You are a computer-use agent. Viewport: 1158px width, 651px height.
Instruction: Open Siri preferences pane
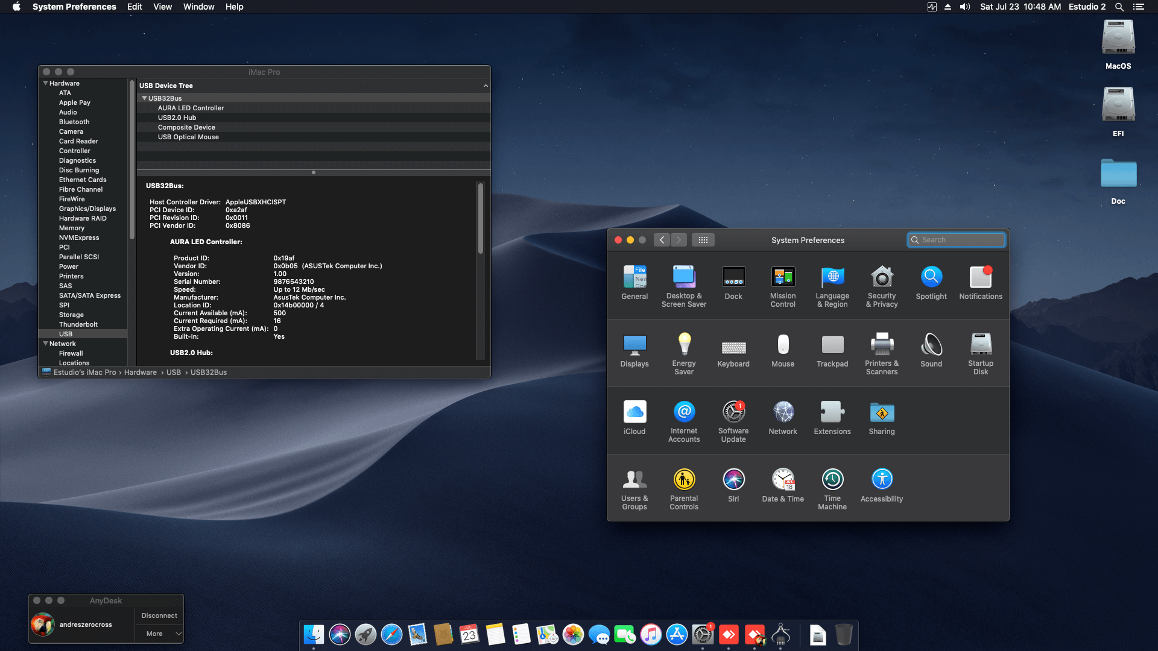pos(733,479)
